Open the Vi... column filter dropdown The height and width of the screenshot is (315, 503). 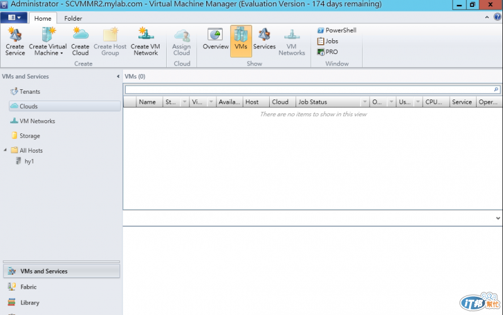211,102
